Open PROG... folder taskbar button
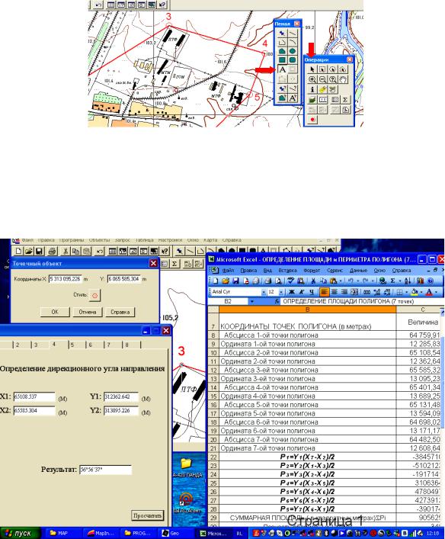Viewport: 445px width, 539px height. click(x=136, y=534)
